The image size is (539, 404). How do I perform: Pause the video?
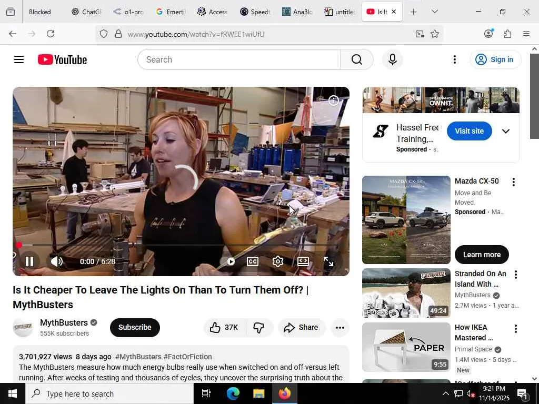29,261
